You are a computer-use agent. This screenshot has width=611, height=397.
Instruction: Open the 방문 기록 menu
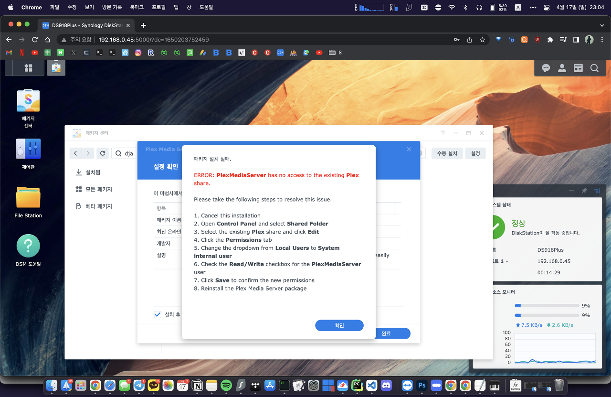[112, 7]
